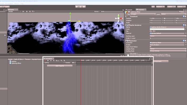This screenshot has height=105, width=187.
Task: Click the Play button in the top toolbar
Action: [77, 7]
